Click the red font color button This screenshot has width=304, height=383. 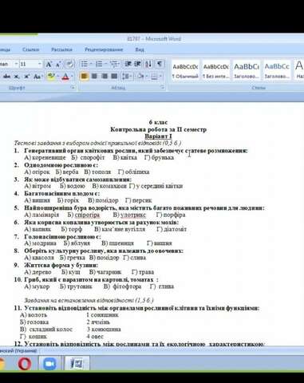(x=65, y=77)
